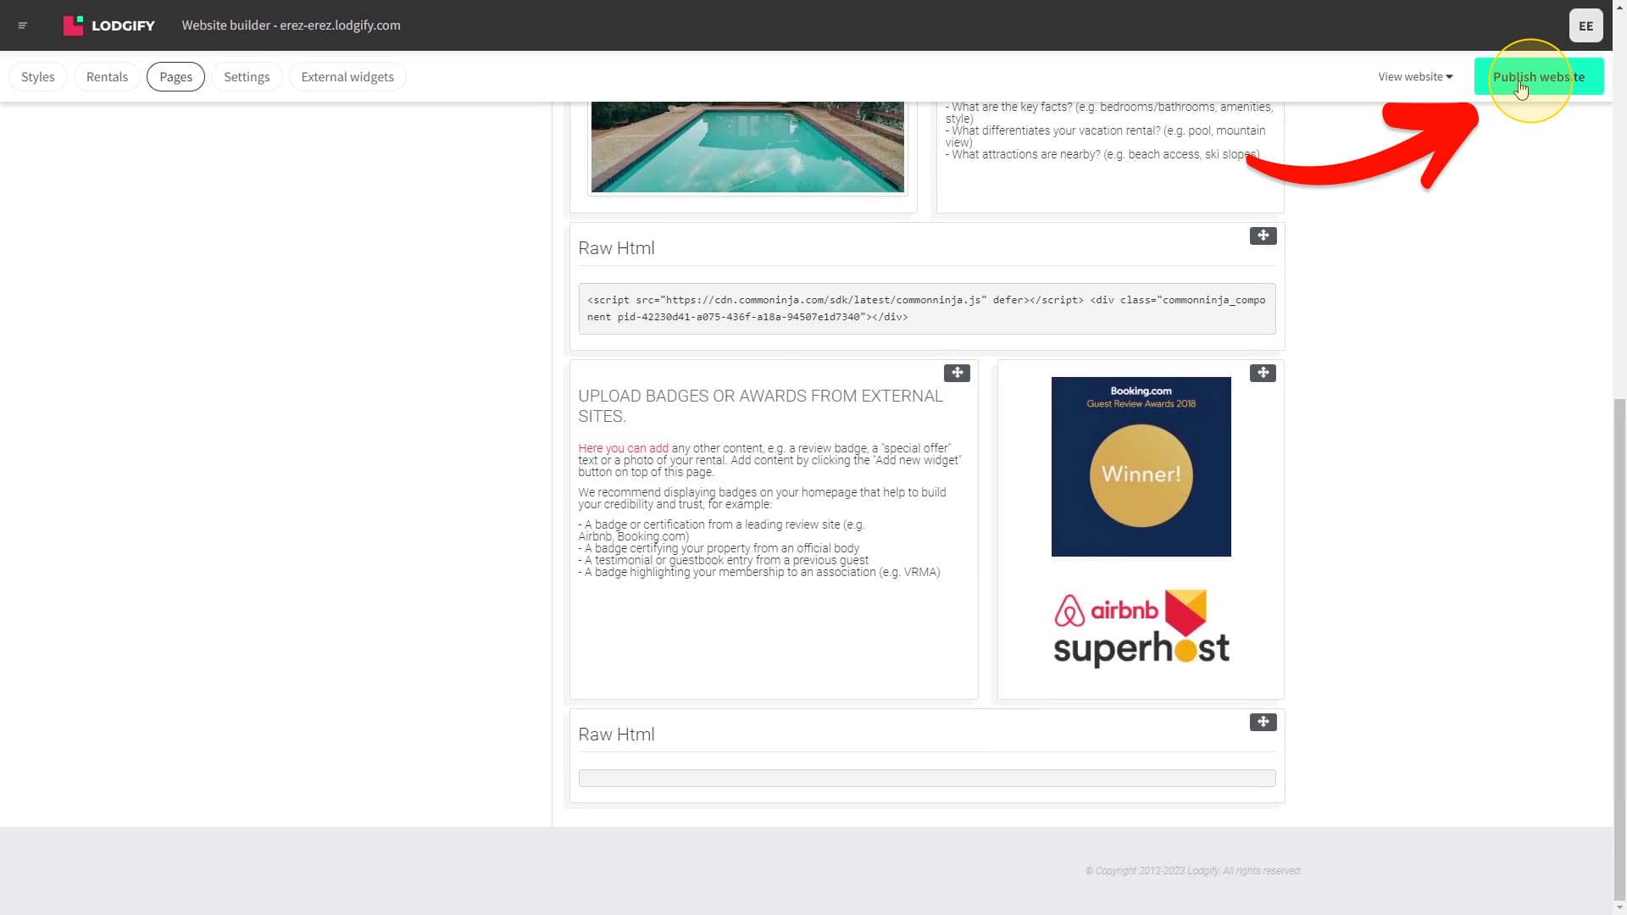Click move handle on Upload Badges text widget

[957, 373]
